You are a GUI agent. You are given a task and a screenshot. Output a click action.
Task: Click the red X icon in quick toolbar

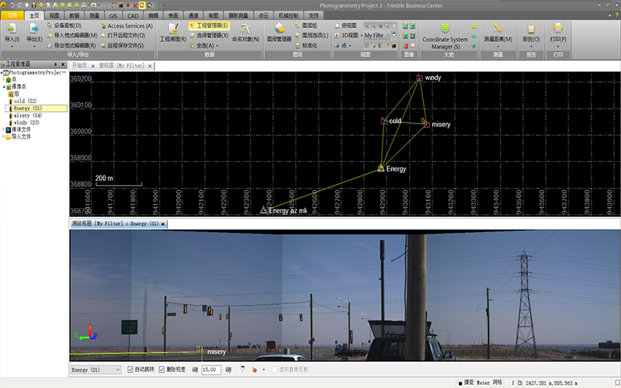click(135, 5)
